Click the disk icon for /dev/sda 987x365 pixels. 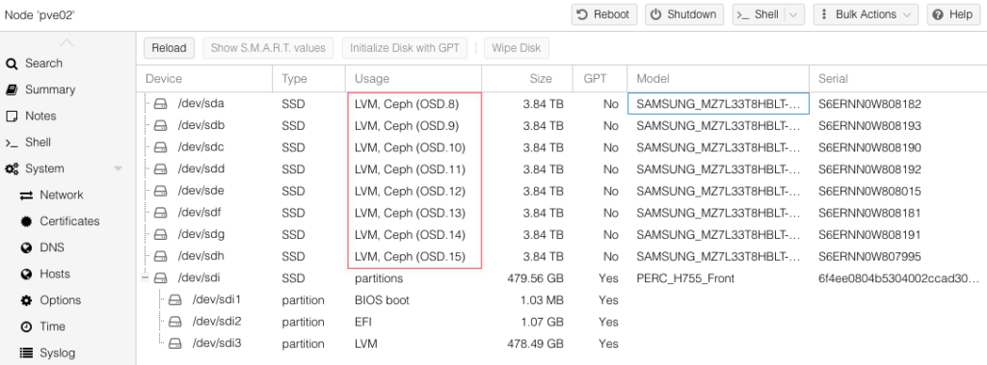tap(161, 104)
